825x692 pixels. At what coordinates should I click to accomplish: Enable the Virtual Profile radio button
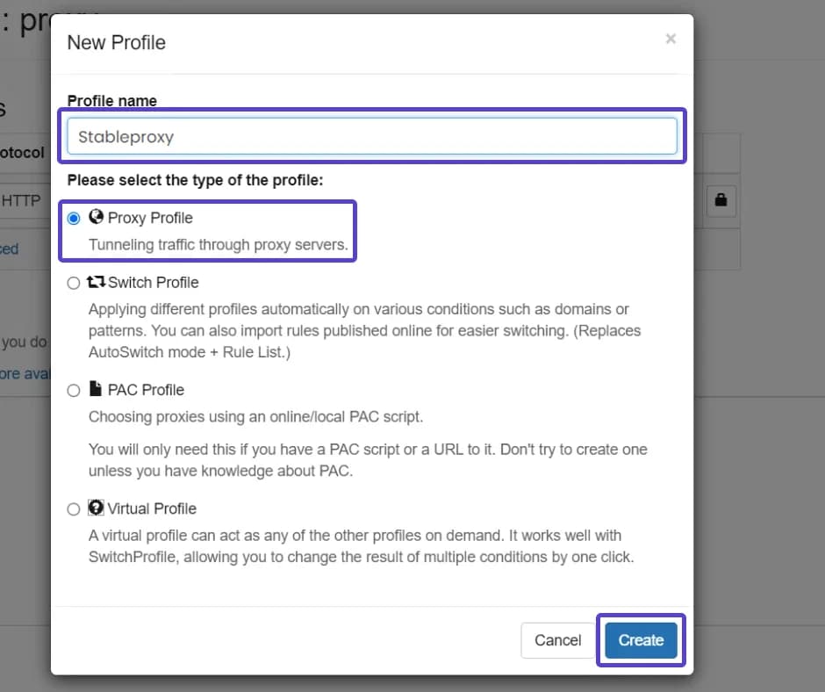[74, 509]
